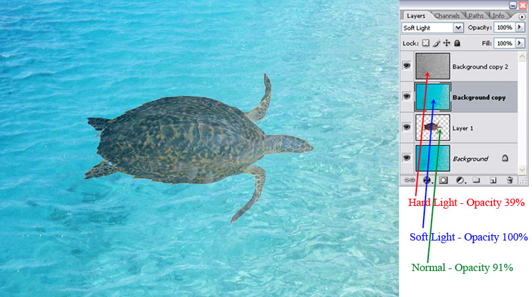Click the Lock all padlock icon
The height and width of the screenshot is (297, 532).
pos(458,43)
